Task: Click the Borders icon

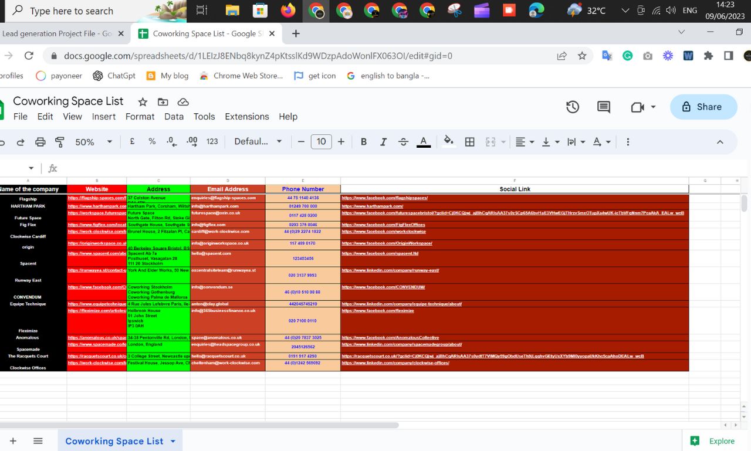Action: (469, 141)
